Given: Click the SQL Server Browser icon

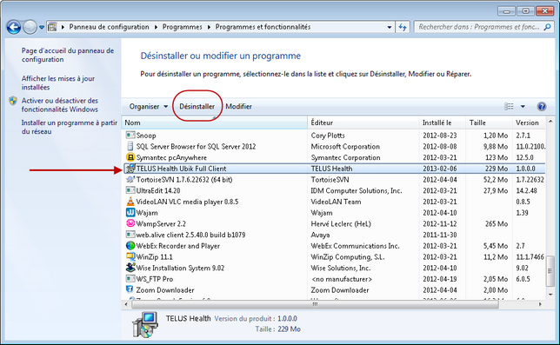Looking at the screenshot, I should click(x=130, y=146).
